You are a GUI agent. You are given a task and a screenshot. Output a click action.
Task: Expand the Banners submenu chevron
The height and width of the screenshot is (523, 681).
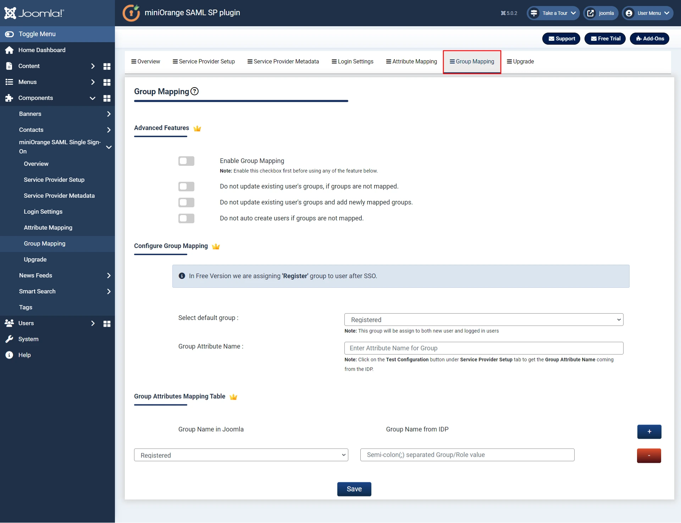coord(109,114)
